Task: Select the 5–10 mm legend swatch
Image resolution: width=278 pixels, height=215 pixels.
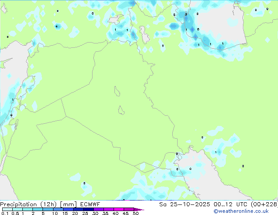Action: pos(48,209)
